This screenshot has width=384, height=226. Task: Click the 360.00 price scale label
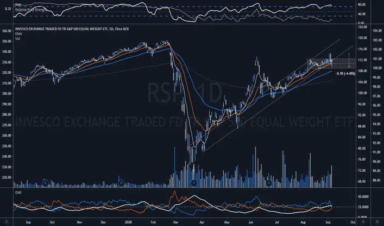[7, 31]
